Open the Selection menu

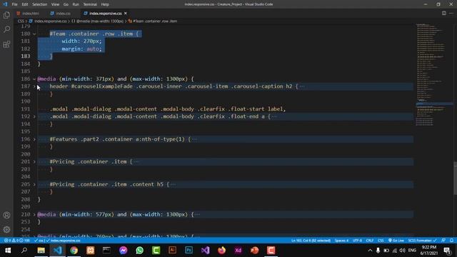click(40, 4)
